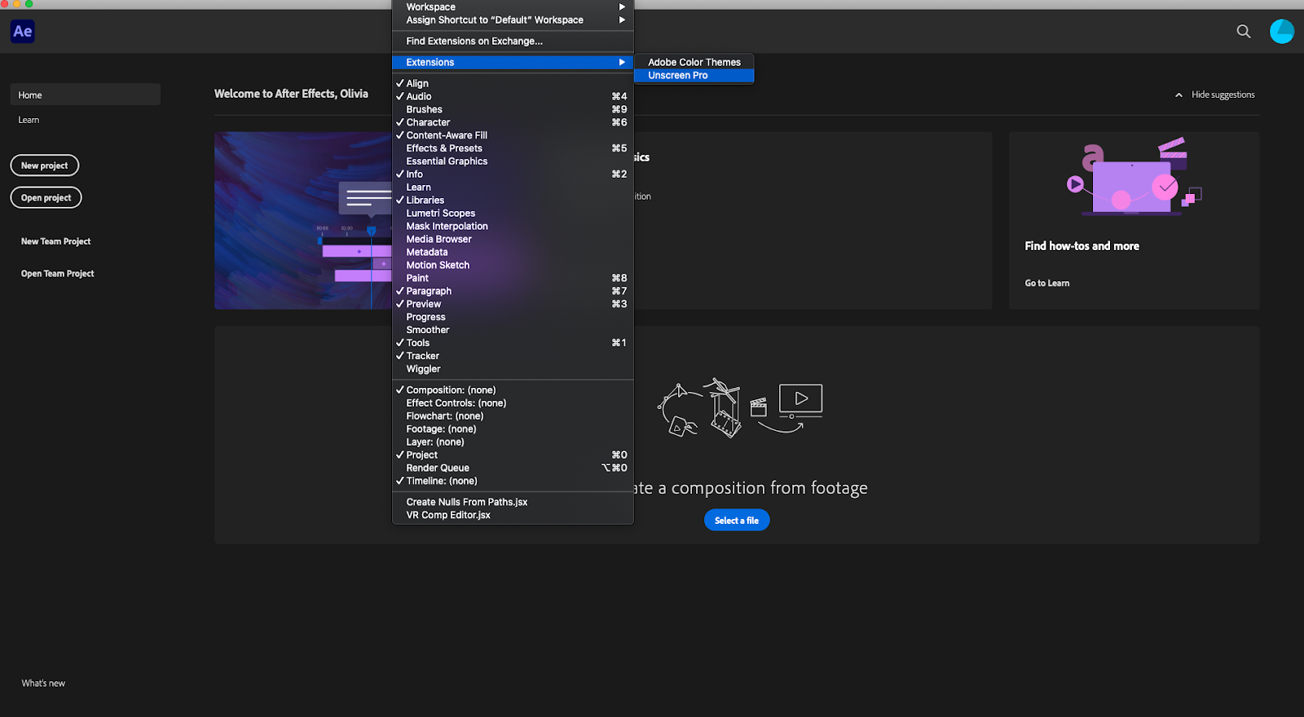Click the welcome tutorial thumbnail image
The width and height of the screenshot is (1304, 717).
click(x=303, y=220)
